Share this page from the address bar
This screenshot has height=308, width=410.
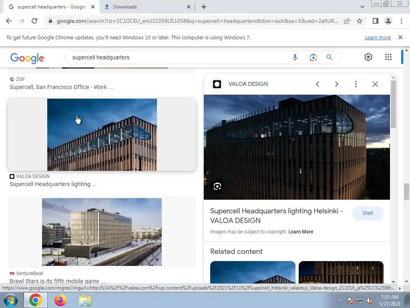(x=347, y=21)
